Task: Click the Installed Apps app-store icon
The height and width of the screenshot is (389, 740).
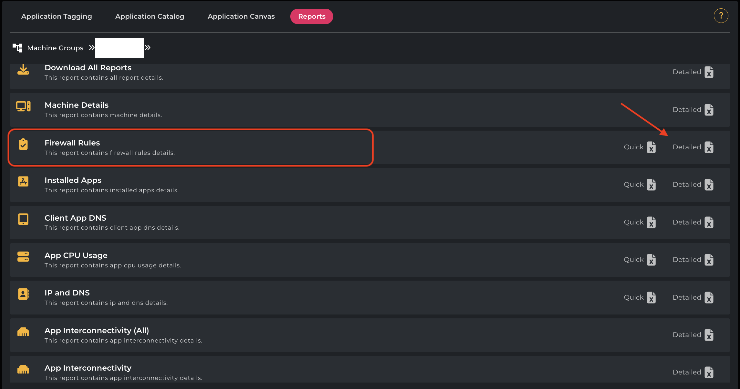Action: [23, 182]
